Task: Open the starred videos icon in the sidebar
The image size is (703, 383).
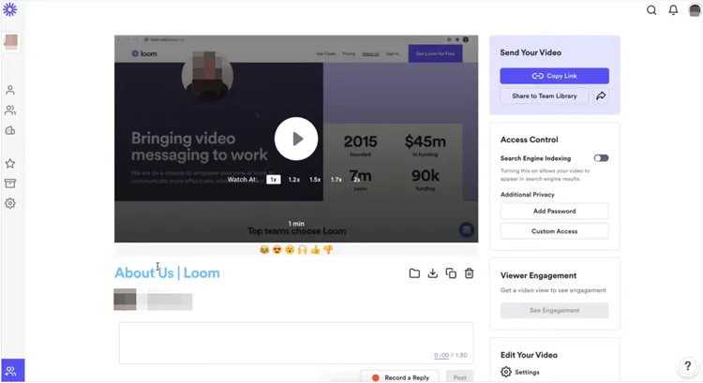Action: click(10, 164)
